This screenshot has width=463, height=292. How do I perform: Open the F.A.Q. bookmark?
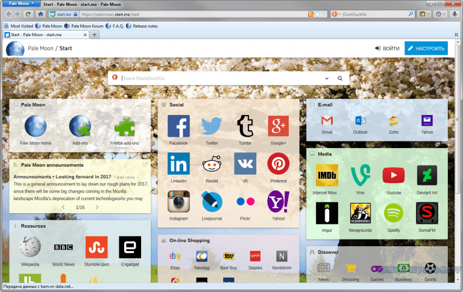pyautogui.click(x=115, y=26)
